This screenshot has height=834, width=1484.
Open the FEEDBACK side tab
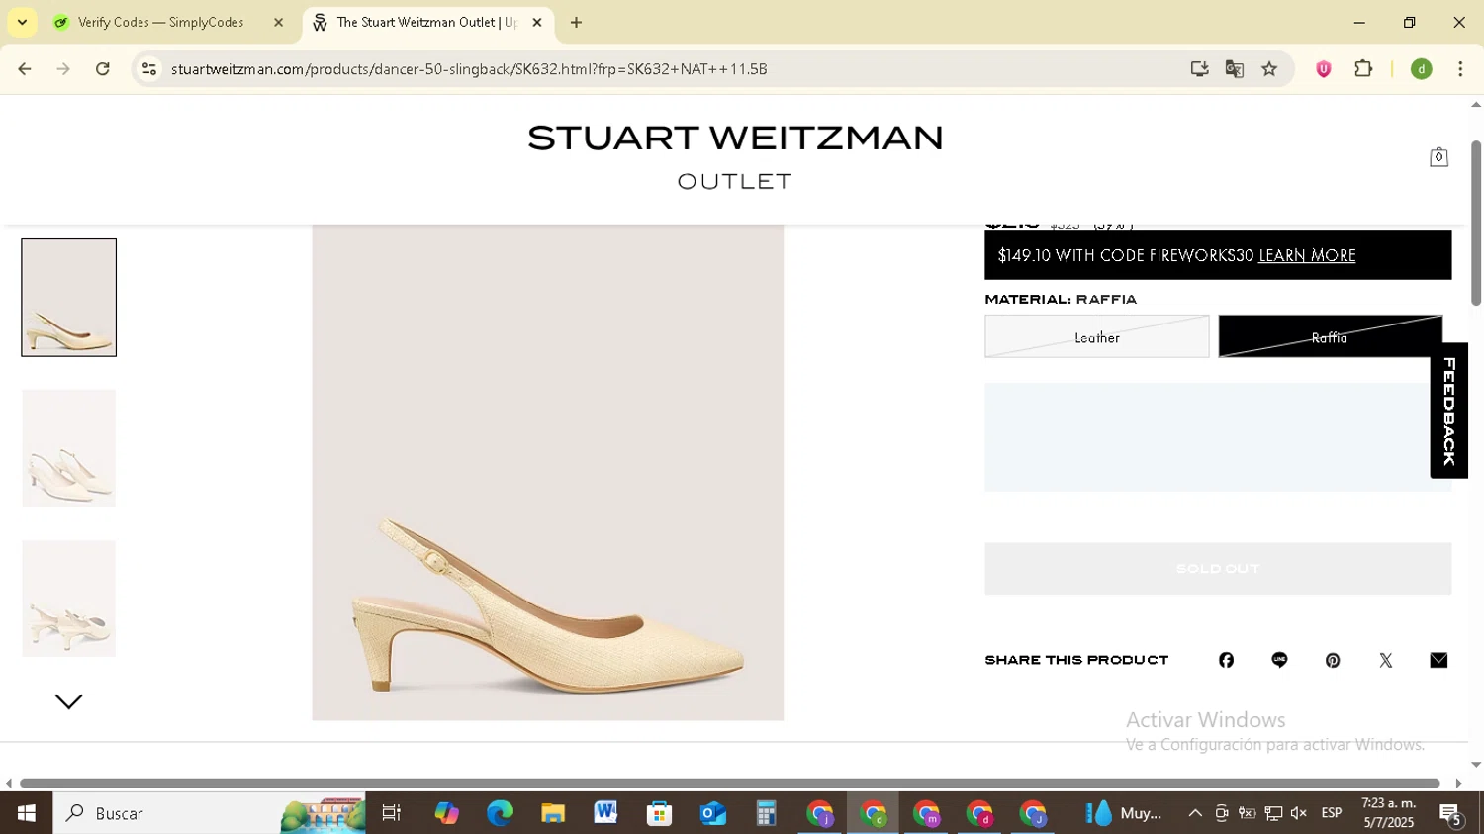click(x=1449, y=411)
